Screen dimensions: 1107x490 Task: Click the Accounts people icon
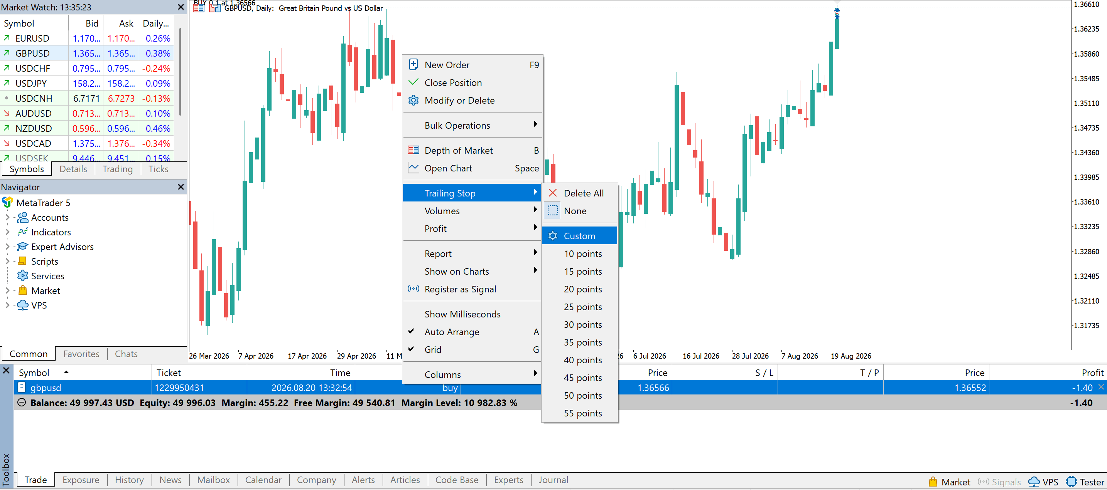[22, 217]
